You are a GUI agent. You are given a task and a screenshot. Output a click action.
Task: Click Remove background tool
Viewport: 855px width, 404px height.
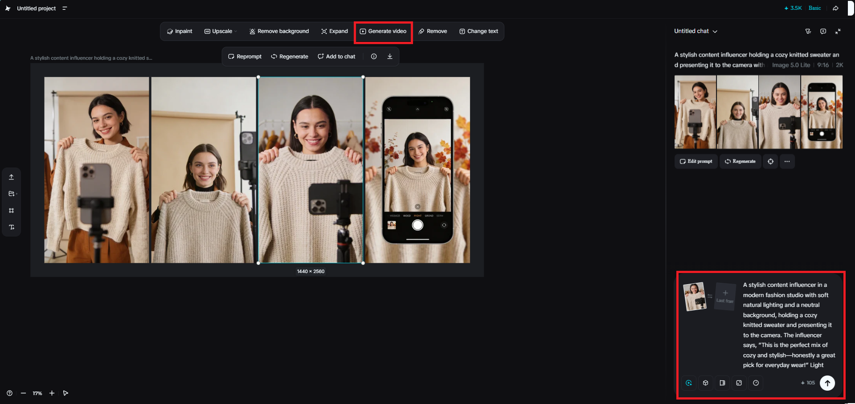coord(279,31)
